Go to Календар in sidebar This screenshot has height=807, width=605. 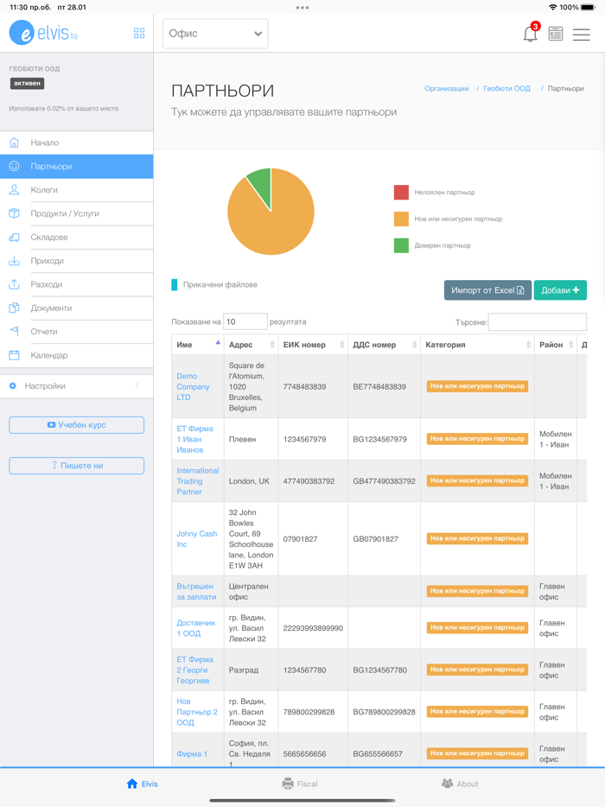click(48, 355)
